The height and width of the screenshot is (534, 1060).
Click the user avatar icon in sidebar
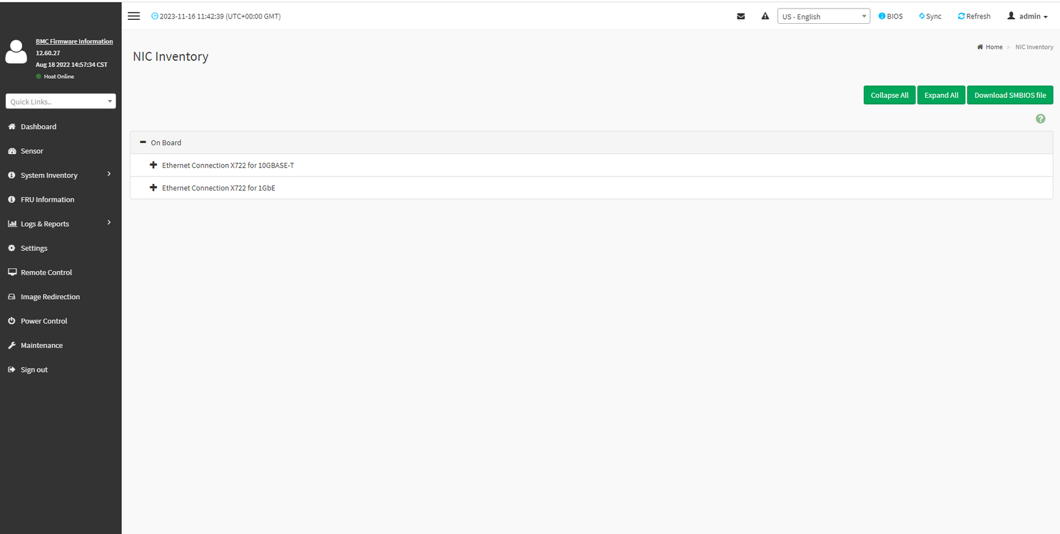click(x=17, y=52)
